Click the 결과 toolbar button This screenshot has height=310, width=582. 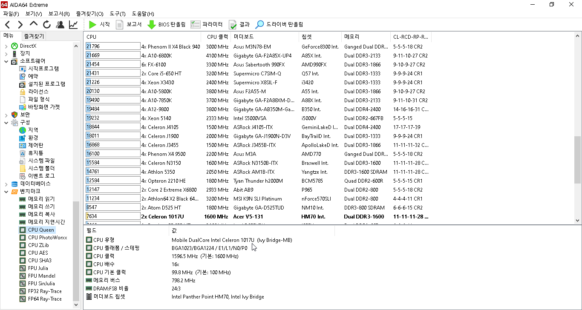pyautogui.click(x=239, y=25)
